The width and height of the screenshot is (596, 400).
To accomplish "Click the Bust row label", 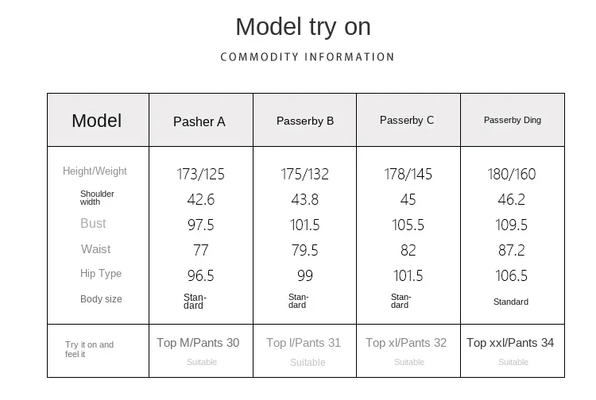I will tap(93, 223).
